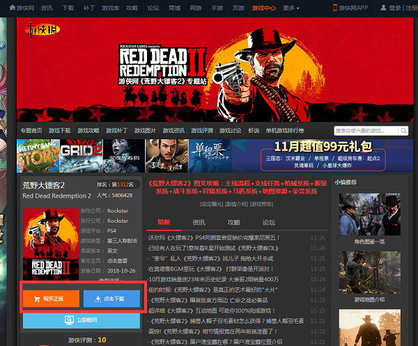Screen dimensions: 418x346
Task: Open 页游 in the top navigation
Action: click(x=238, y=8)
